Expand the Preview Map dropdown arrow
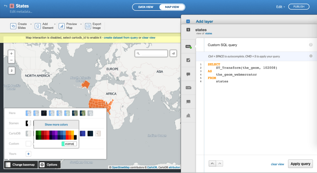 [x=81, y=24]
